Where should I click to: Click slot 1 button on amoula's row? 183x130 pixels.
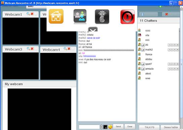pos(169,69)
